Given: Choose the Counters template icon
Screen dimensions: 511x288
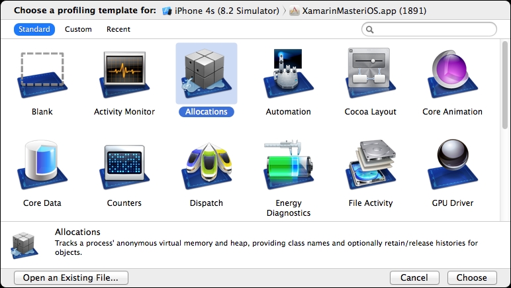Looking at the screenshot, I should 124,167.
